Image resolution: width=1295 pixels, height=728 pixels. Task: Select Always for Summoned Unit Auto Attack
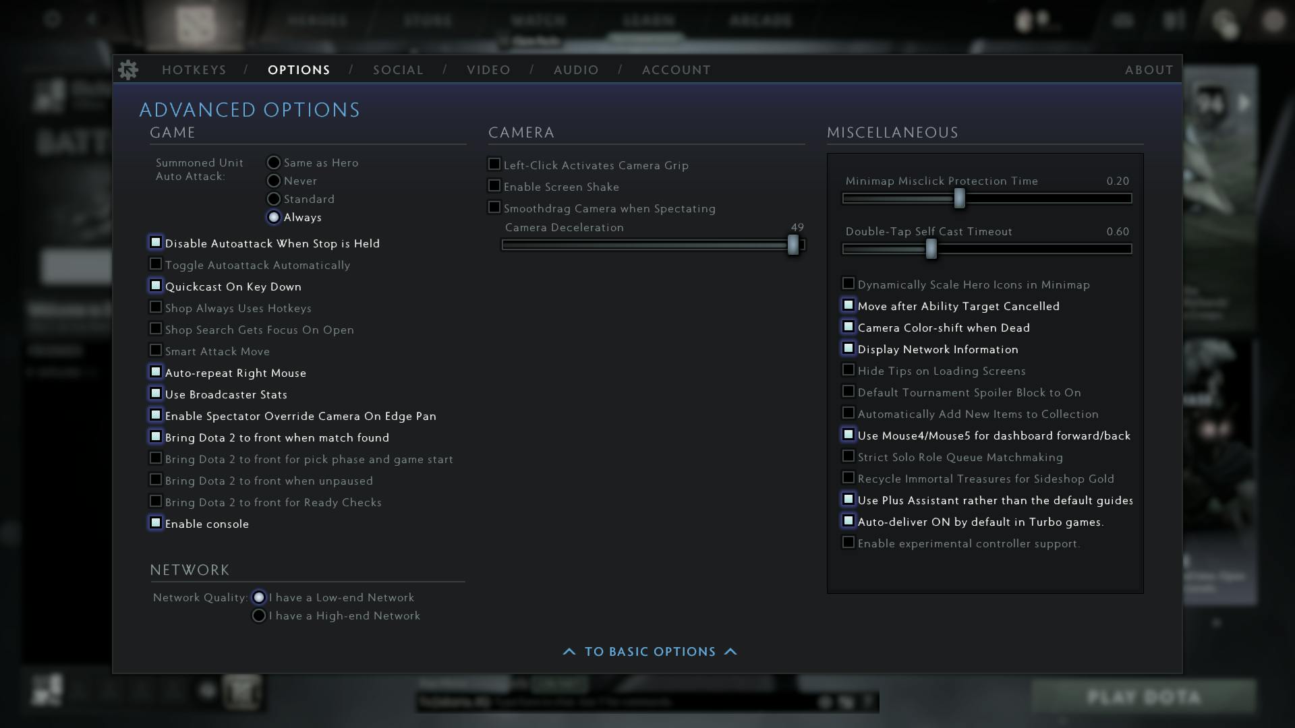pyautogui.click(x=273, y=217)
